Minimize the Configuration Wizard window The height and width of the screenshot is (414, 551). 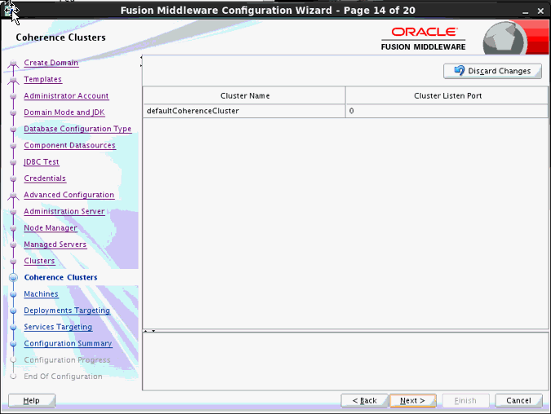[526, 11]
